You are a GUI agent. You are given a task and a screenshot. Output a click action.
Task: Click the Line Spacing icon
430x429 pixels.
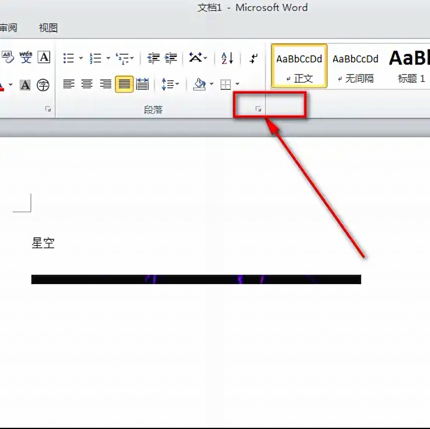pos(168,84)
